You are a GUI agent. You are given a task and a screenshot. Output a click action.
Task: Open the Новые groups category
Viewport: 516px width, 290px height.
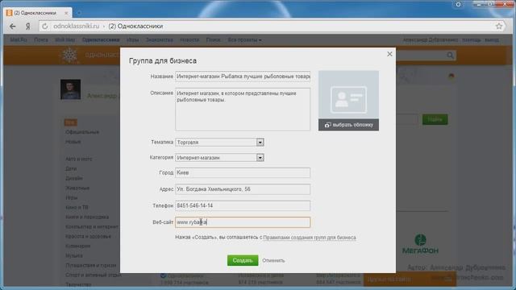coord(73,142)
